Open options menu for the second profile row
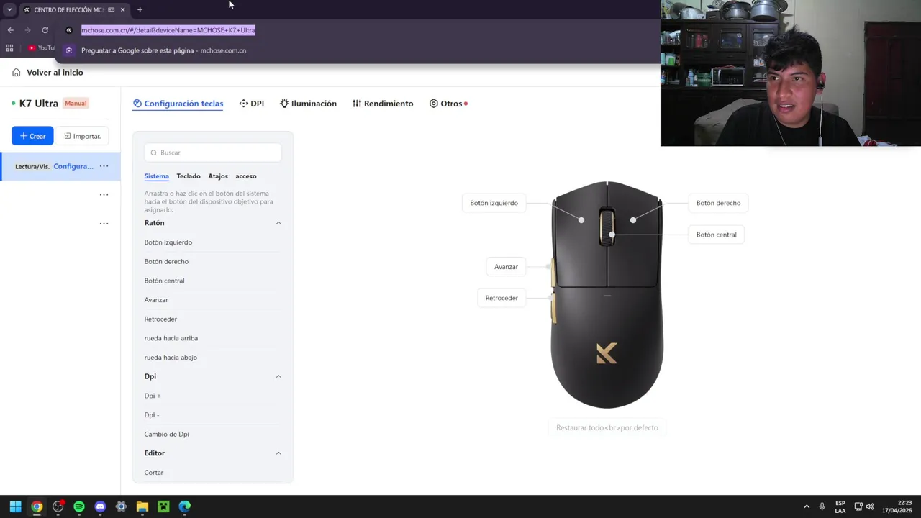Viewport: 921px width, 518px height. pos(104,194)
